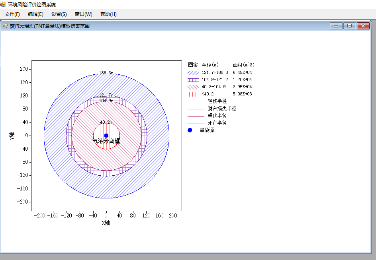376x260 pixels.
Task: Click the application icon in main title bar
Action: coord(3,4)
